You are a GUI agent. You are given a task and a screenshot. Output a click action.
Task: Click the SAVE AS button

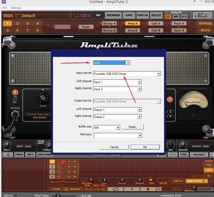tap(143, 15)
